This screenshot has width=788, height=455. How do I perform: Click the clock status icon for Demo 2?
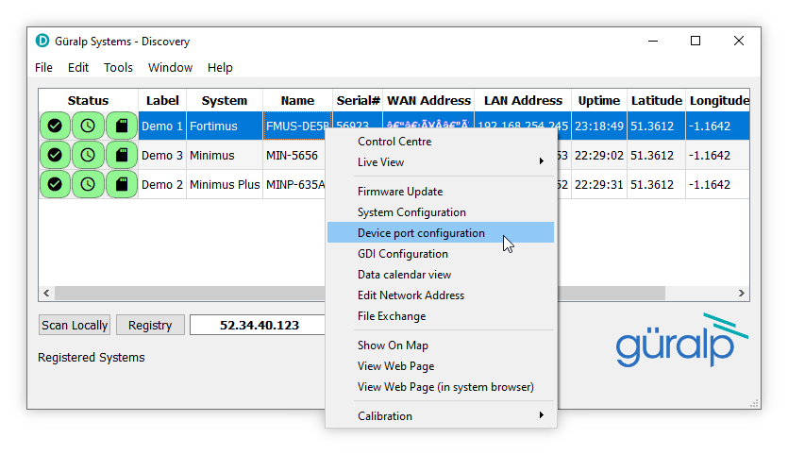[x=88, y=184]
